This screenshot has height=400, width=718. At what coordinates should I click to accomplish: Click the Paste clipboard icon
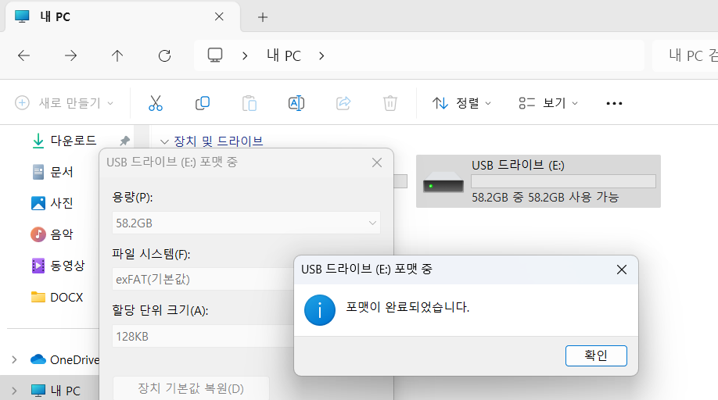click(250, 103)
